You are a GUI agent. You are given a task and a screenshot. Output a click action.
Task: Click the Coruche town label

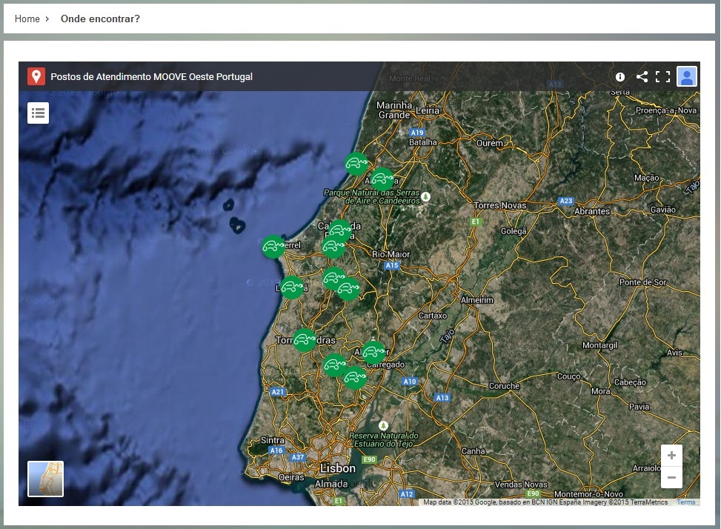504,386
